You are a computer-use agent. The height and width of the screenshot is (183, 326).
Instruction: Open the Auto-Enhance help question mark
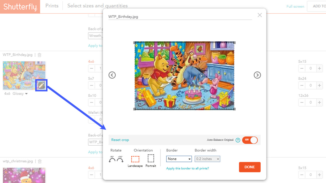coord(238,140)
